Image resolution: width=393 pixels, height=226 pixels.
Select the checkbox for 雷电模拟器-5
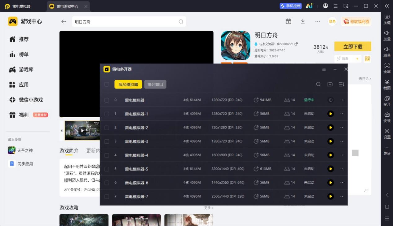coord(107,169)
